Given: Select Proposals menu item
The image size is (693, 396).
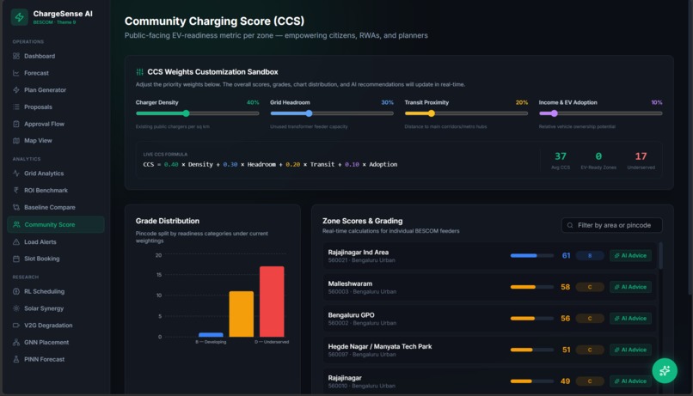Looking at the screenshot, I should point(56,107).
